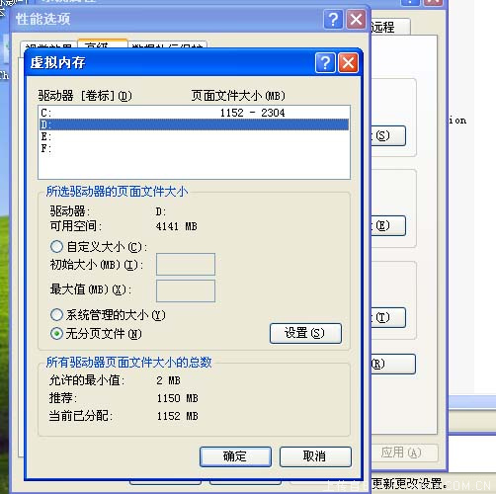Select drive F: in the drive list
The image size is (496, 494).
[194, 148]
